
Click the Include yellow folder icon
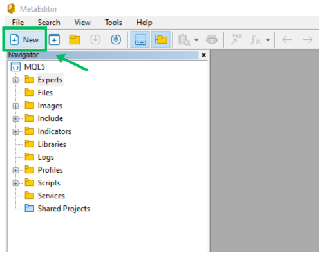[x=29, y=118]
